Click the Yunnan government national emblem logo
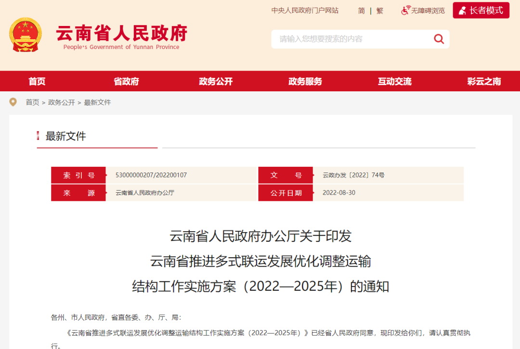 [26, 35]
